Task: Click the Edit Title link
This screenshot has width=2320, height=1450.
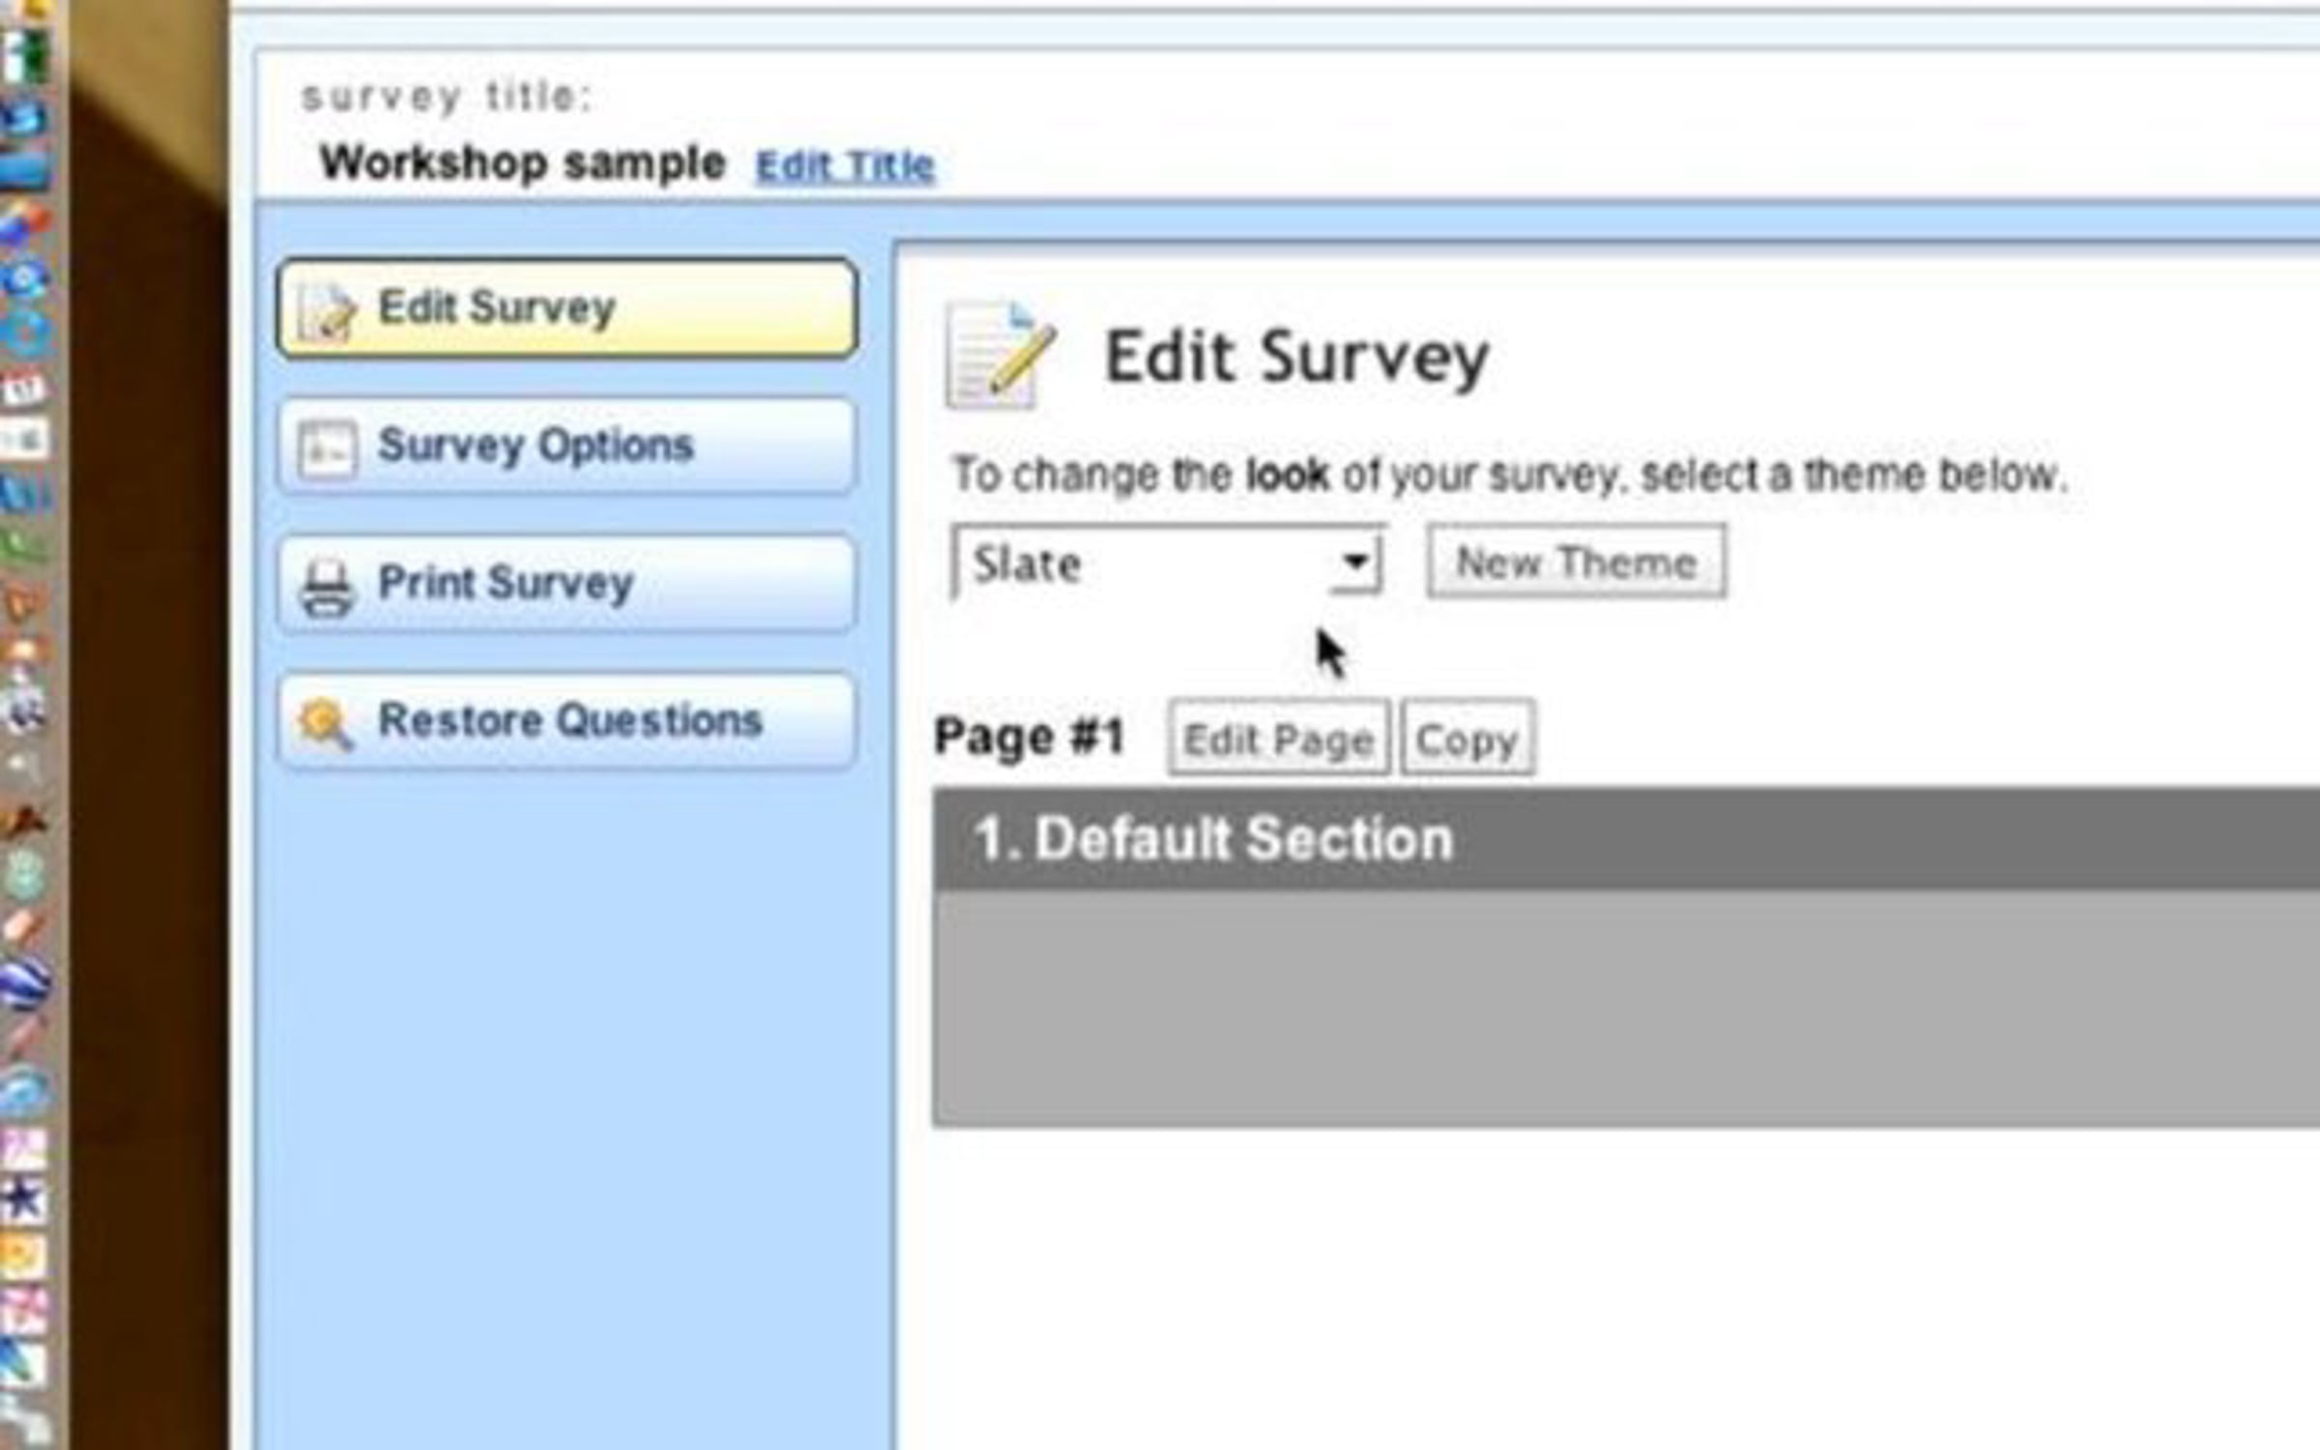Action: click(x=845, y=166)
